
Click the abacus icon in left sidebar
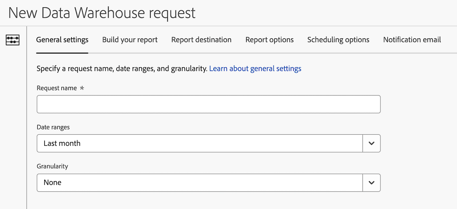13,40
